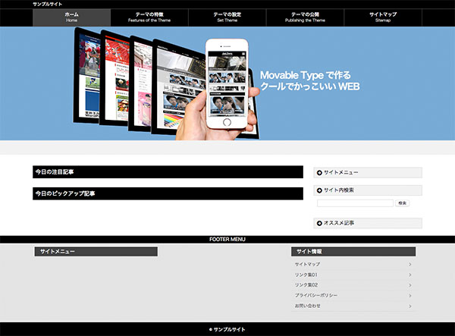Click chevron arrow on サイトマップ footer row
455x336 pixels.
tap(410, 265)
